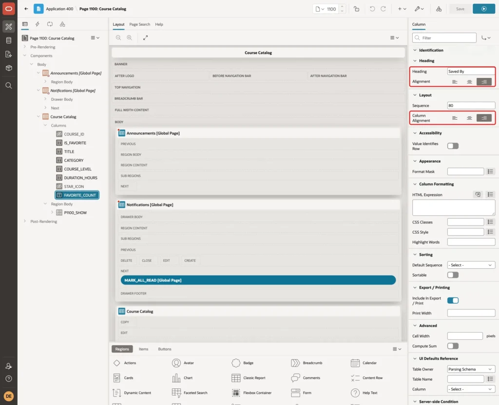The width and height of the screenshot is (499, 405).
Task: Redo the last change
Action: click(x=383, y=9)
